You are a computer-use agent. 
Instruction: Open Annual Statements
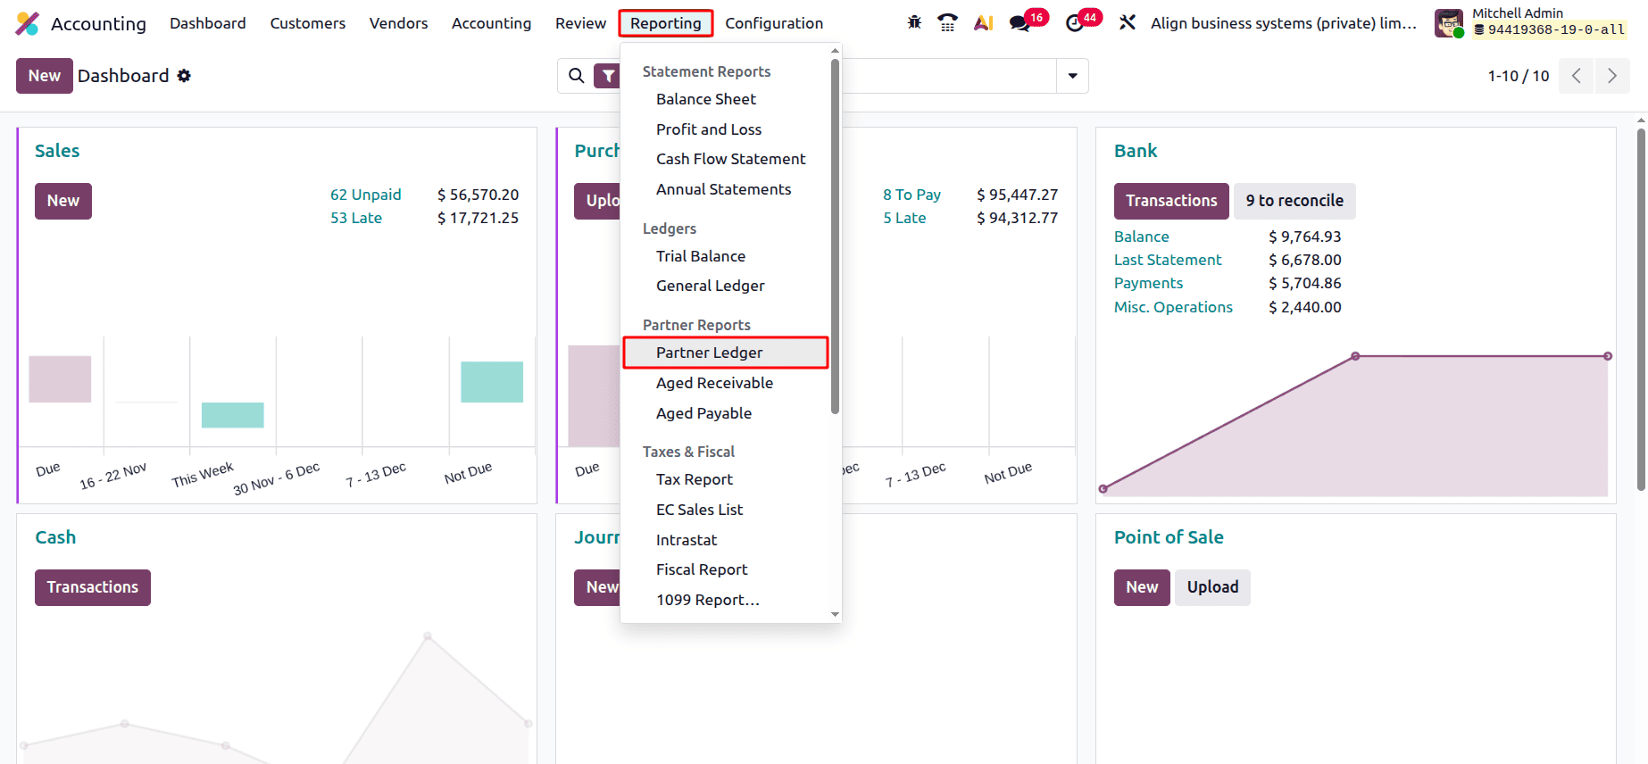(723, 189)
